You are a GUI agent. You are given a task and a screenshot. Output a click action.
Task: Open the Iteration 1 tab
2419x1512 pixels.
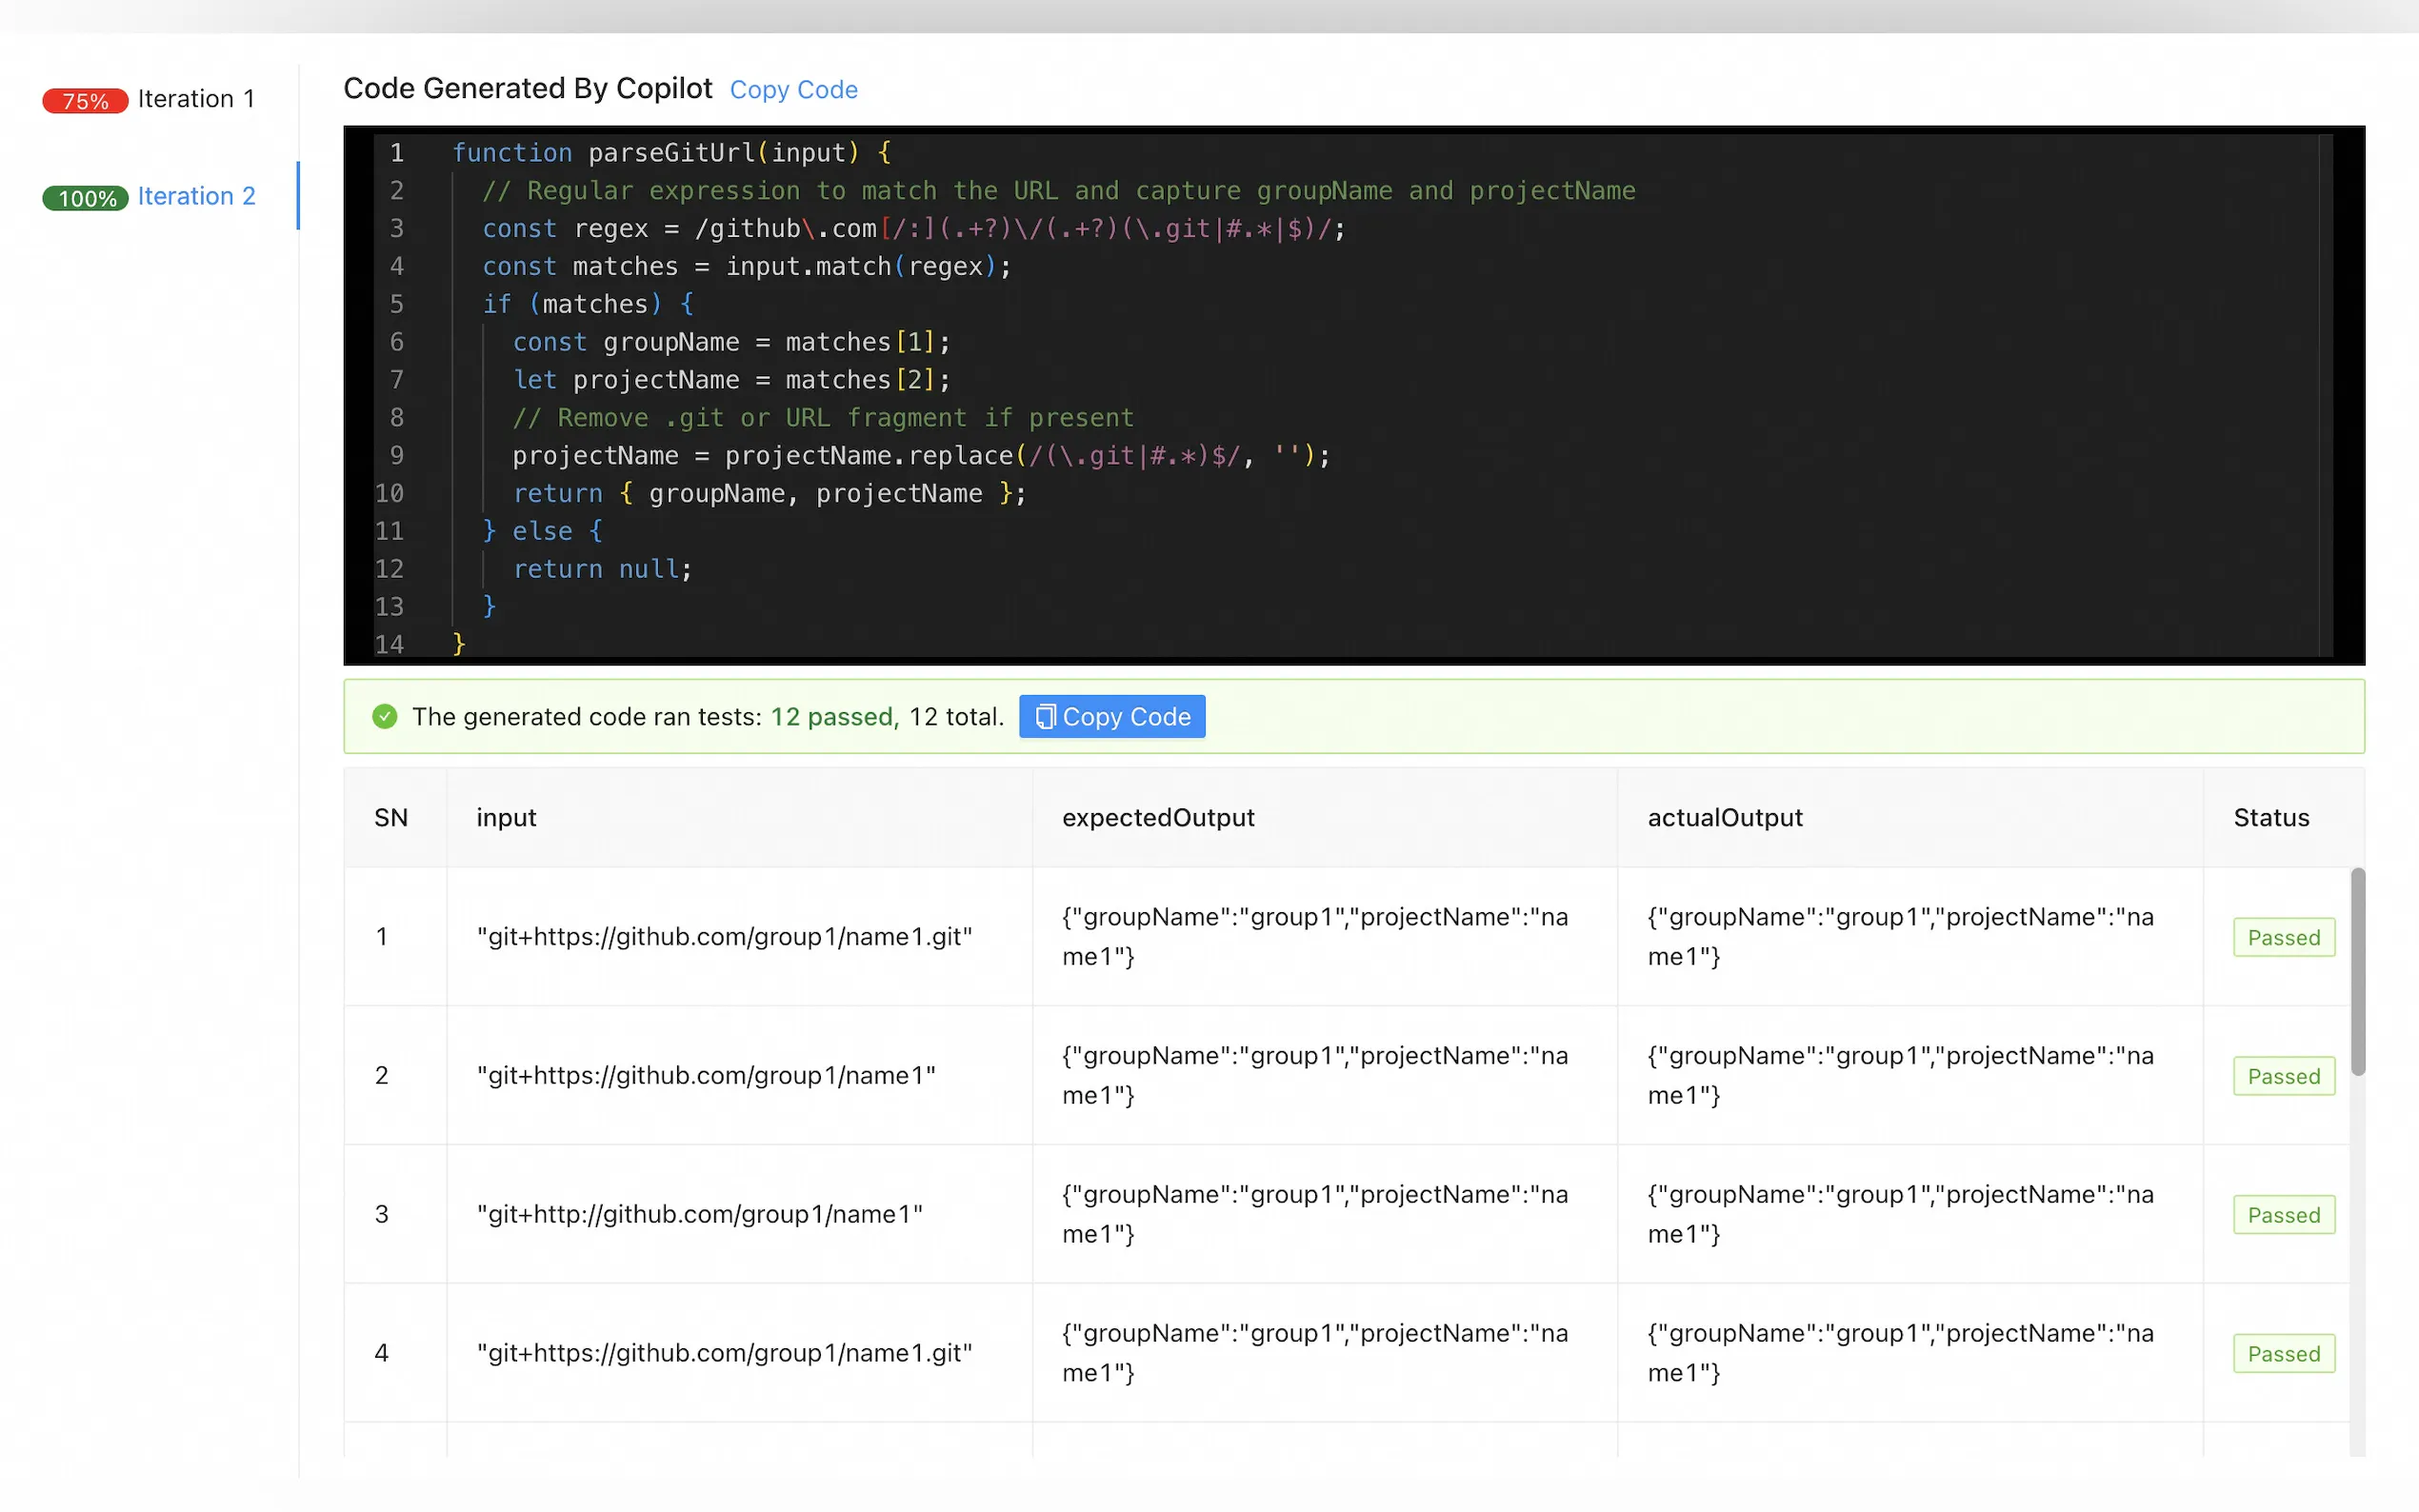pyautogui.click(x=196, y=99)
